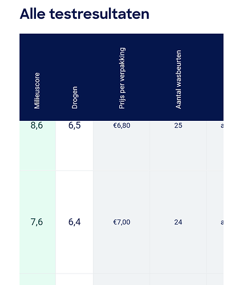
Task: Click the grey cell beneath 24
Action: (x=178, y=279)
